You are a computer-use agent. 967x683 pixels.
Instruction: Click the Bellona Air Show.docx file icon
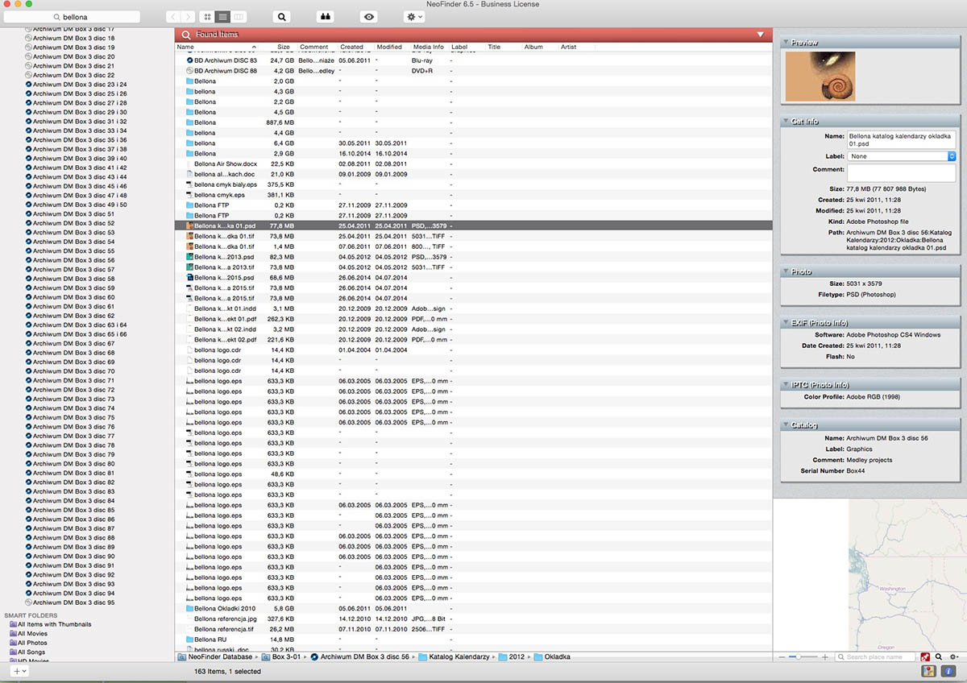pos(190,164)
